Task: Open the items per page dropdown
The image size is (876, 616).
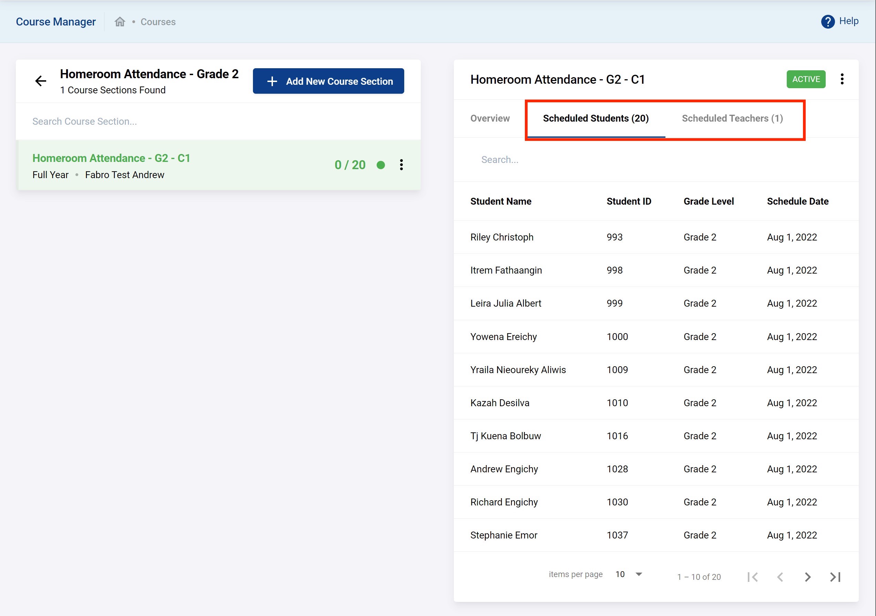Action: coord(629,574)
